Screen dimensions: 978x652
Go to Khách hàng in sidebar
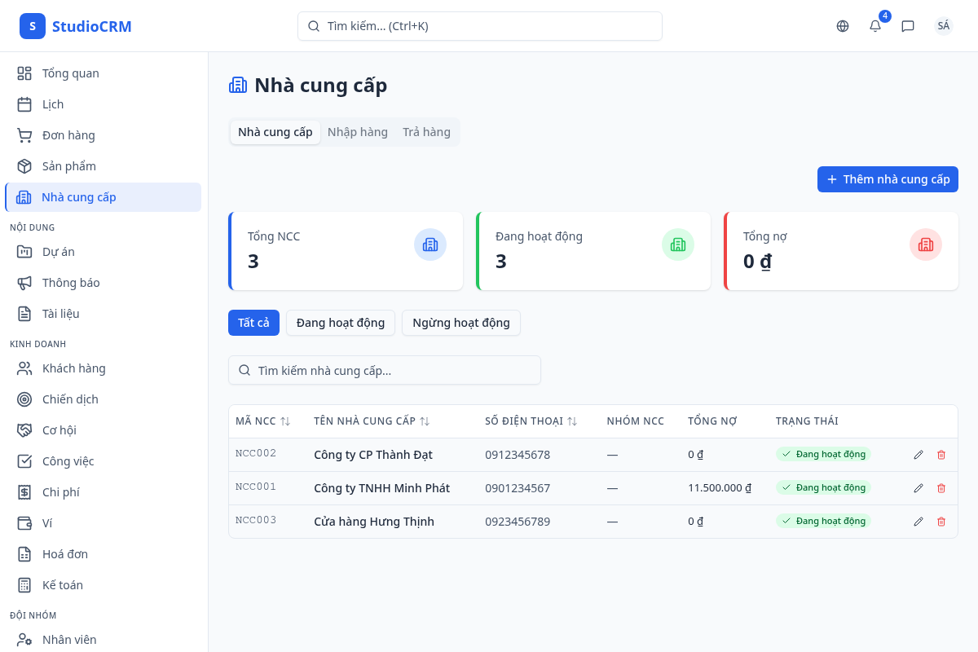tap(74, 368)
